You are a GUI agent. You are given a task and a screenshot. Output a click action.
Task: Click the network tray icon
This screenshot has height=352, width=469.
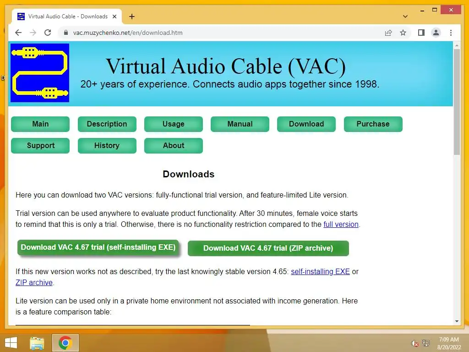pyautogui.click(x=426, y=343)
